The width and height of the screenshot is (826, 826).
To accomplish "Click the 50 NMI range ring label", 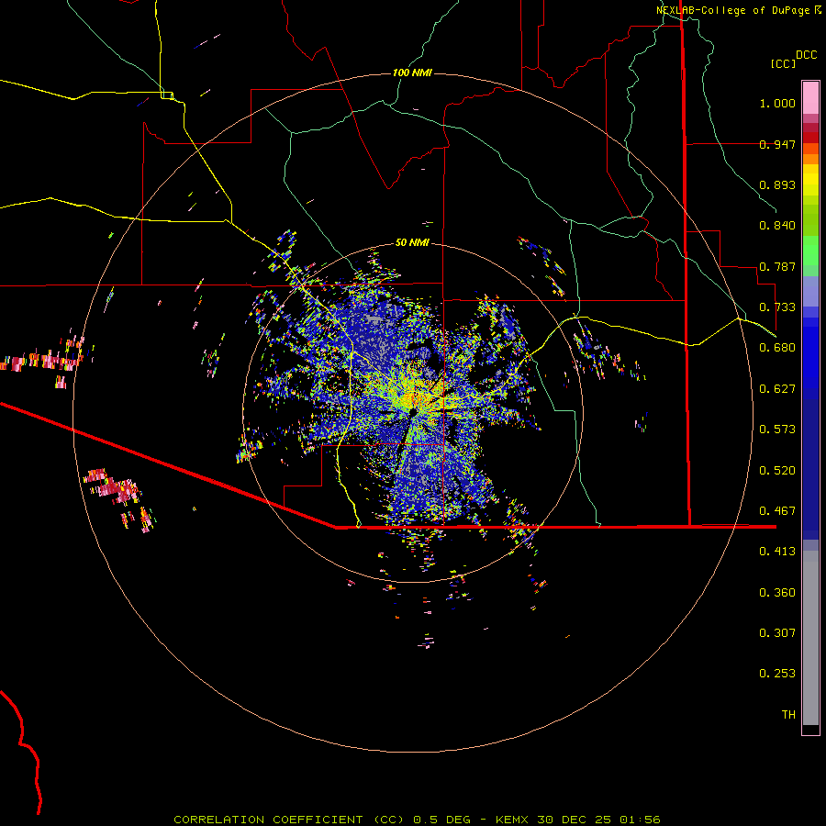I will [x=412, y=242].
